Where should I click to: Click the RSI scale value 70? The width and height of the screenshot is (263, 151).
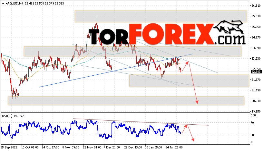252,123
